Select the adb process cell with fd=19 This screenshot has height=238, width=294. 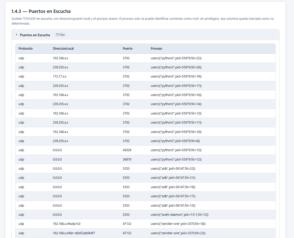click(x=173, y=187)
